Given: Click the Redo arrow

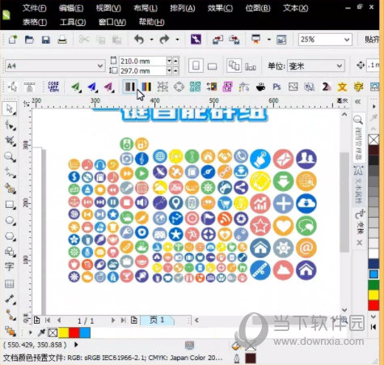Looking at the screenshot, I should pyautogui.click(x=164, y=40).
